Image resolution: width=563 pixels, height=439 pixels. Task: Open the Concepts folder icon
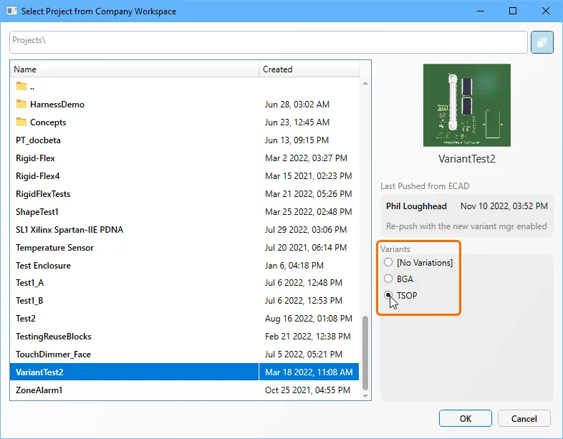pos(21,122)
